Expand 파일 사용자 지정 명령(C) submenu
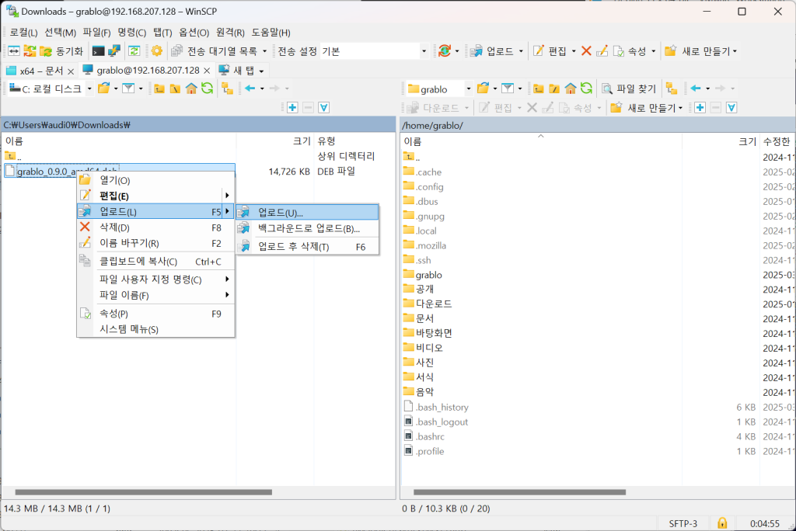Screen dimensions: 796x531 point(155,279)
